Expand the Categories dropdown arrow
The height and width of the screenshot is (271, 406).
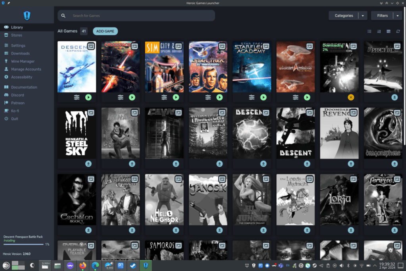click(x=363, y=16)
